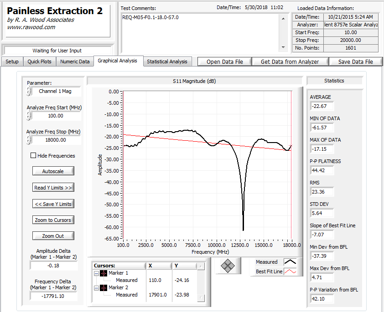Click Marker 2 X value 17901.0
The width and height of the screenshot is (384, 312).
158,295
